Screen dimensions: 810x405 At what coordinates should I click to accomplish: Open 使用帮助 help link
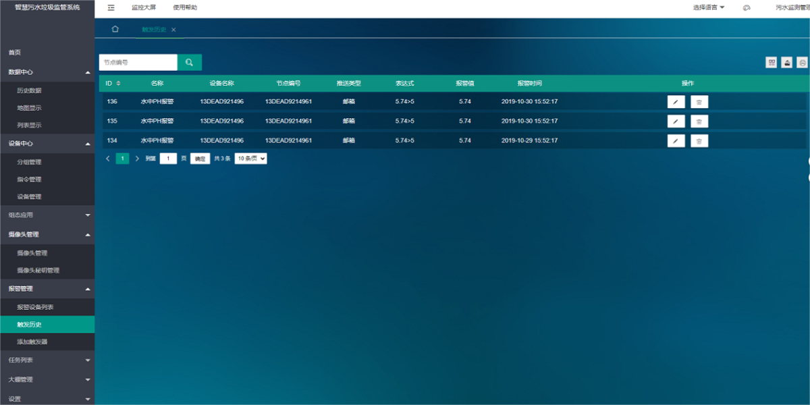coord(185,7)
